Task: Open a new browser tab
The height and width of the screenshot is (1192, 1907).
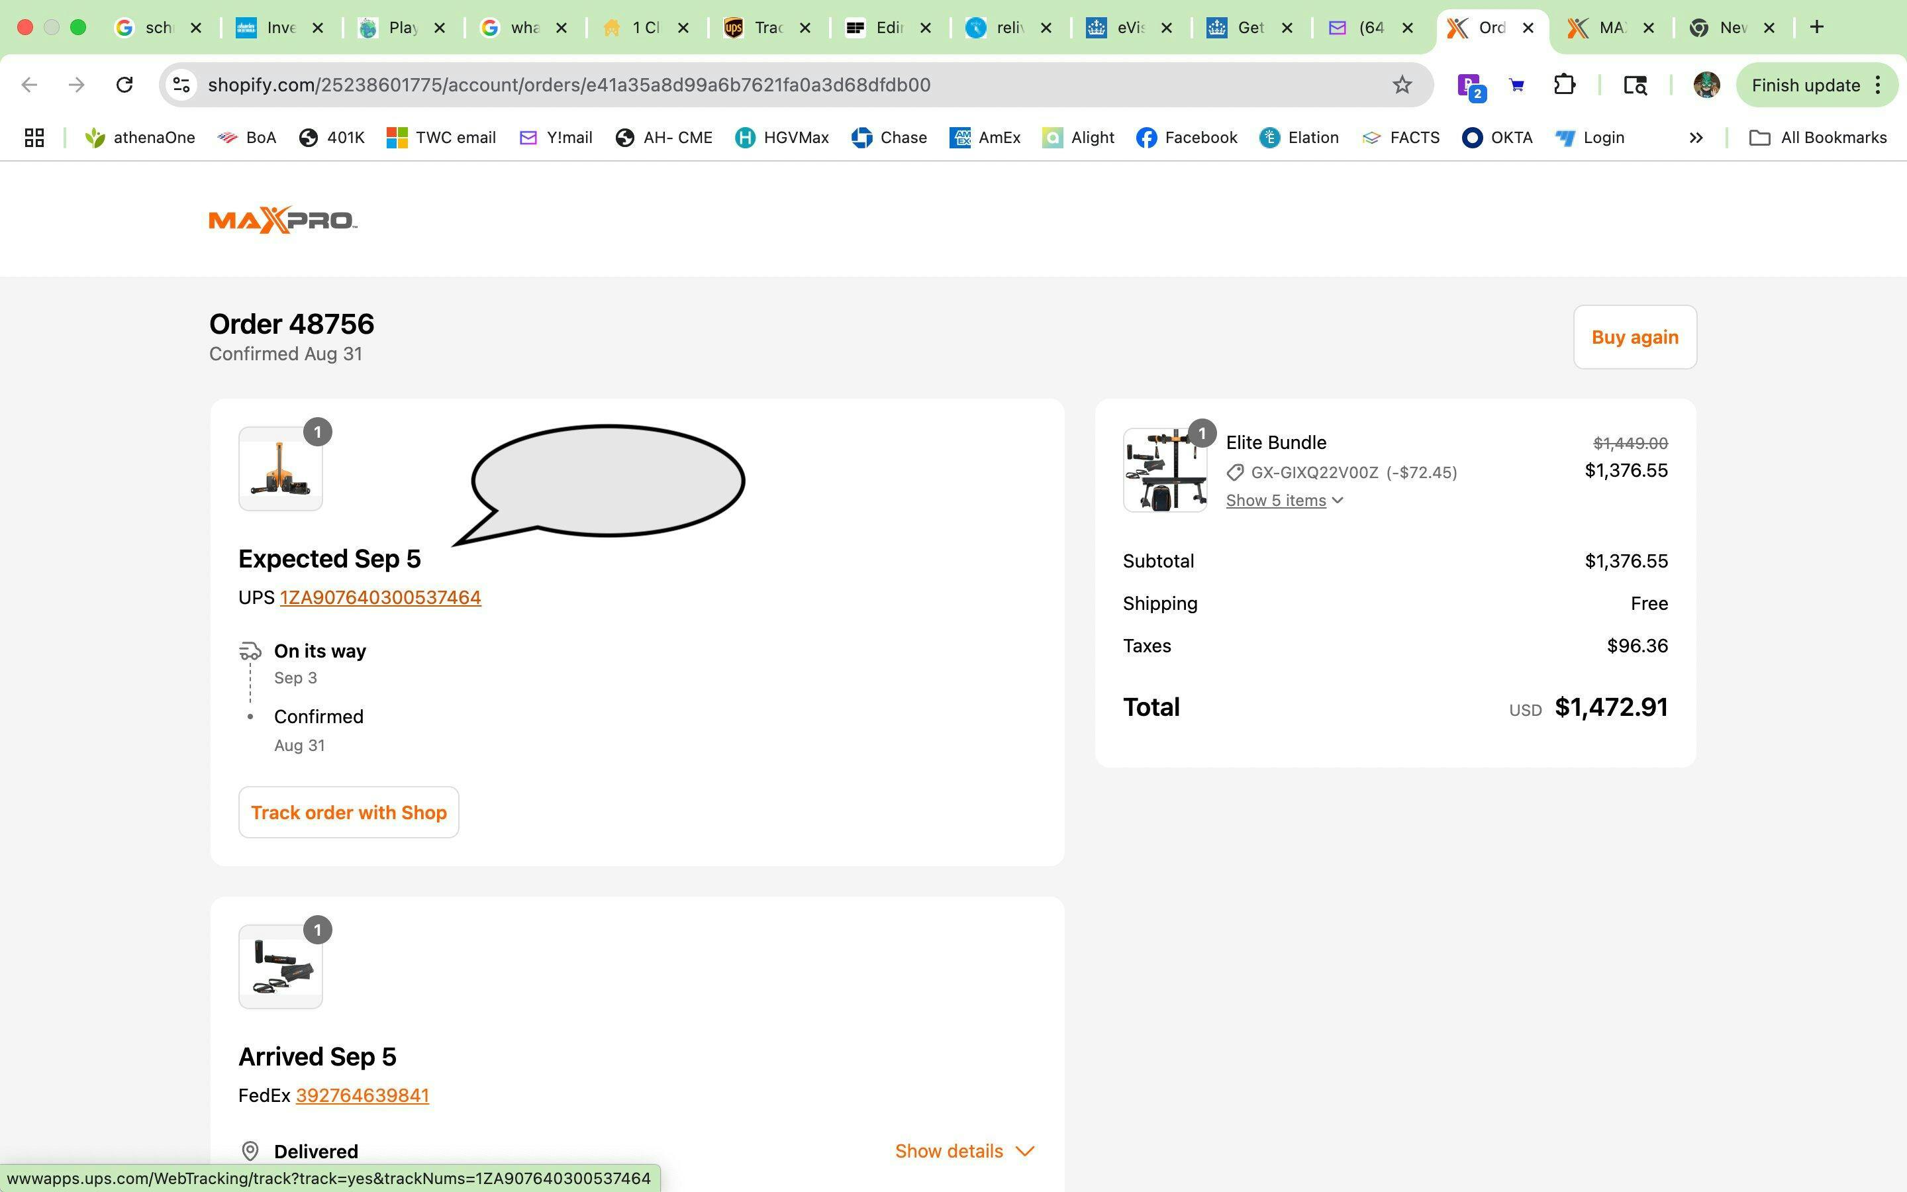Action: point(1817,28)
